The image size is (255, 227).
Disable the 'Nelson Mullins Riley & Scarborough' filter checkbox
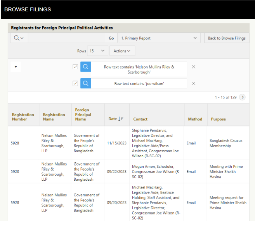point(75,67)
